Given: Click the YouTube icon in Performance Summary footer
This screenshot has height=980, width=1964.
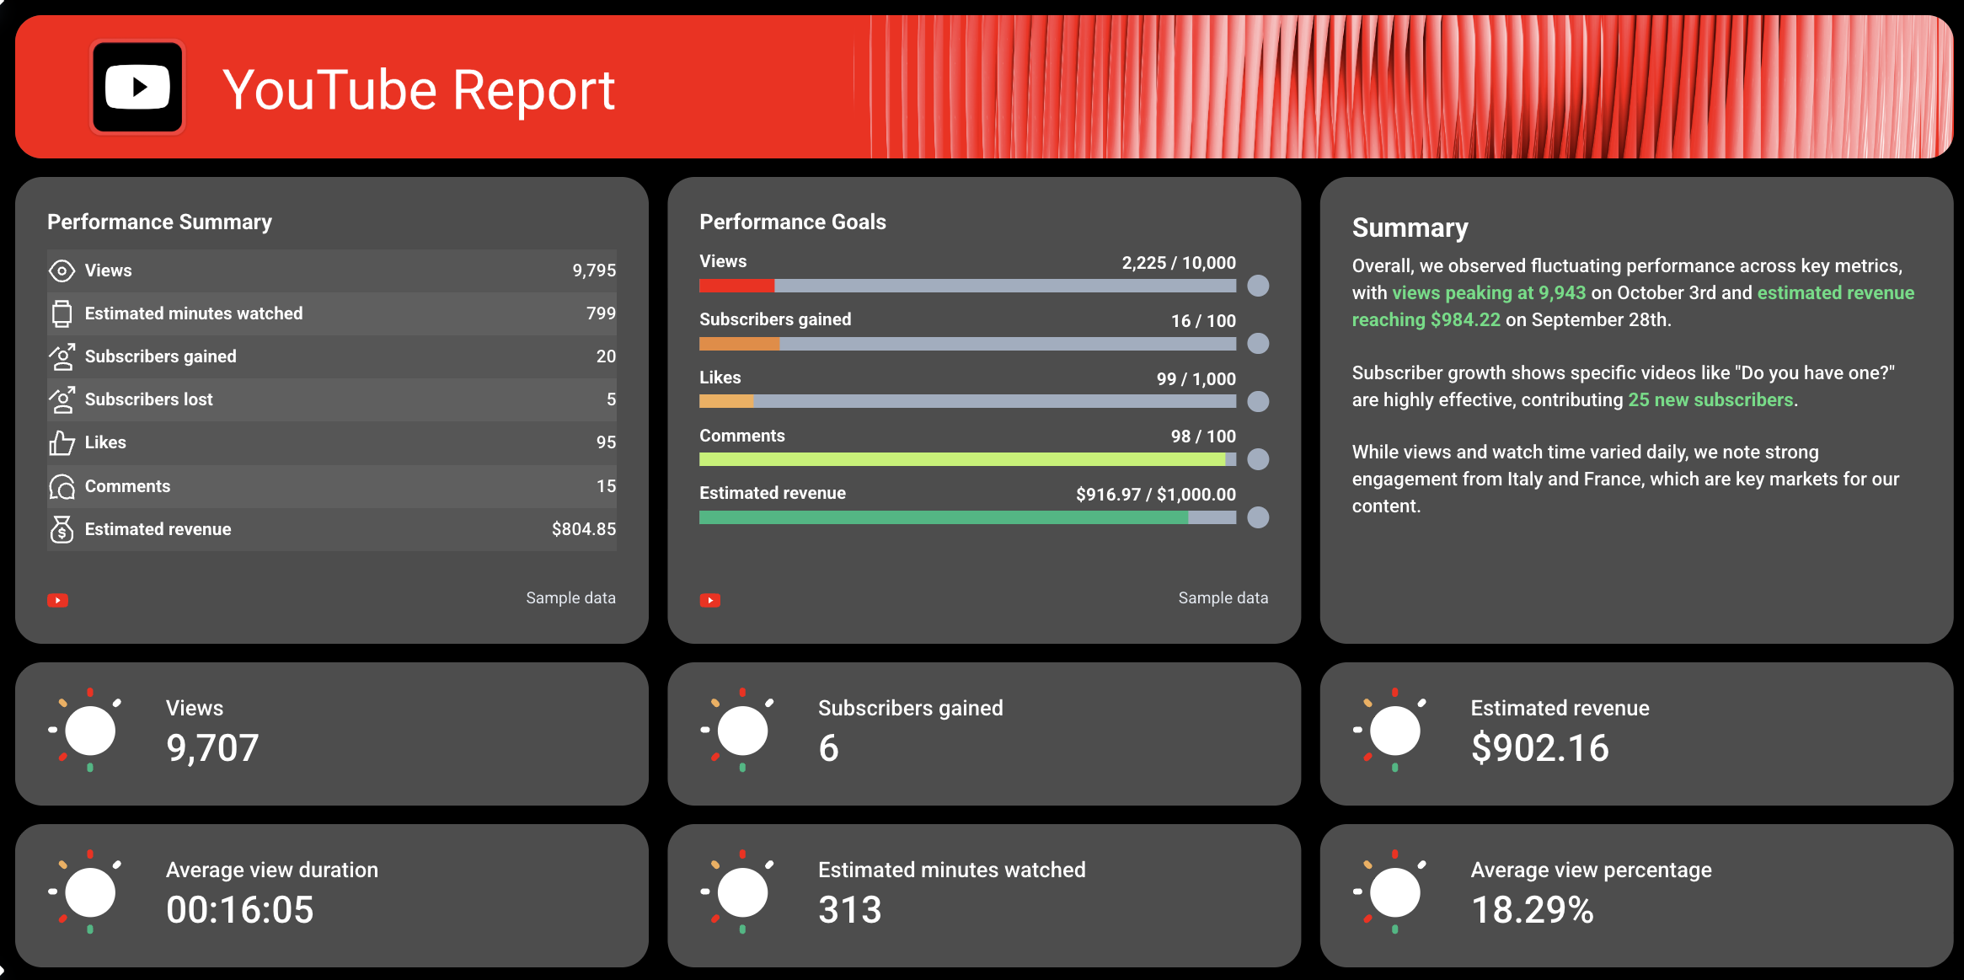Looking at the screenshot, I should pos(57,599).
